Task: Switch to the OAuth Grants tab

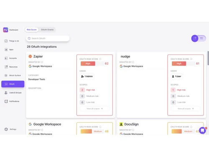Action: coord(47,30)
